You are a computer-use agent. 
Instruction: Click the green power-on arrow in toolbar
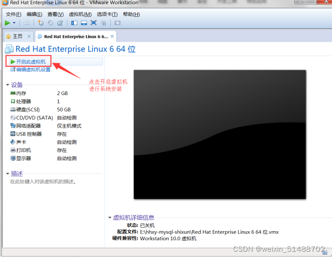coord(7,23)
